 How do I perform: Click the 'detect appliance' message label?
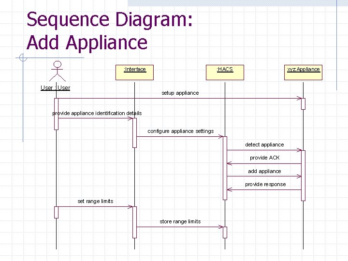click(264, 145)
